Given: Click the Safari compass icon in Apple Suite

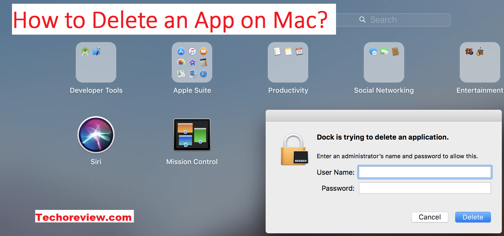Looking at the screenshot, I should click(203, 74).
